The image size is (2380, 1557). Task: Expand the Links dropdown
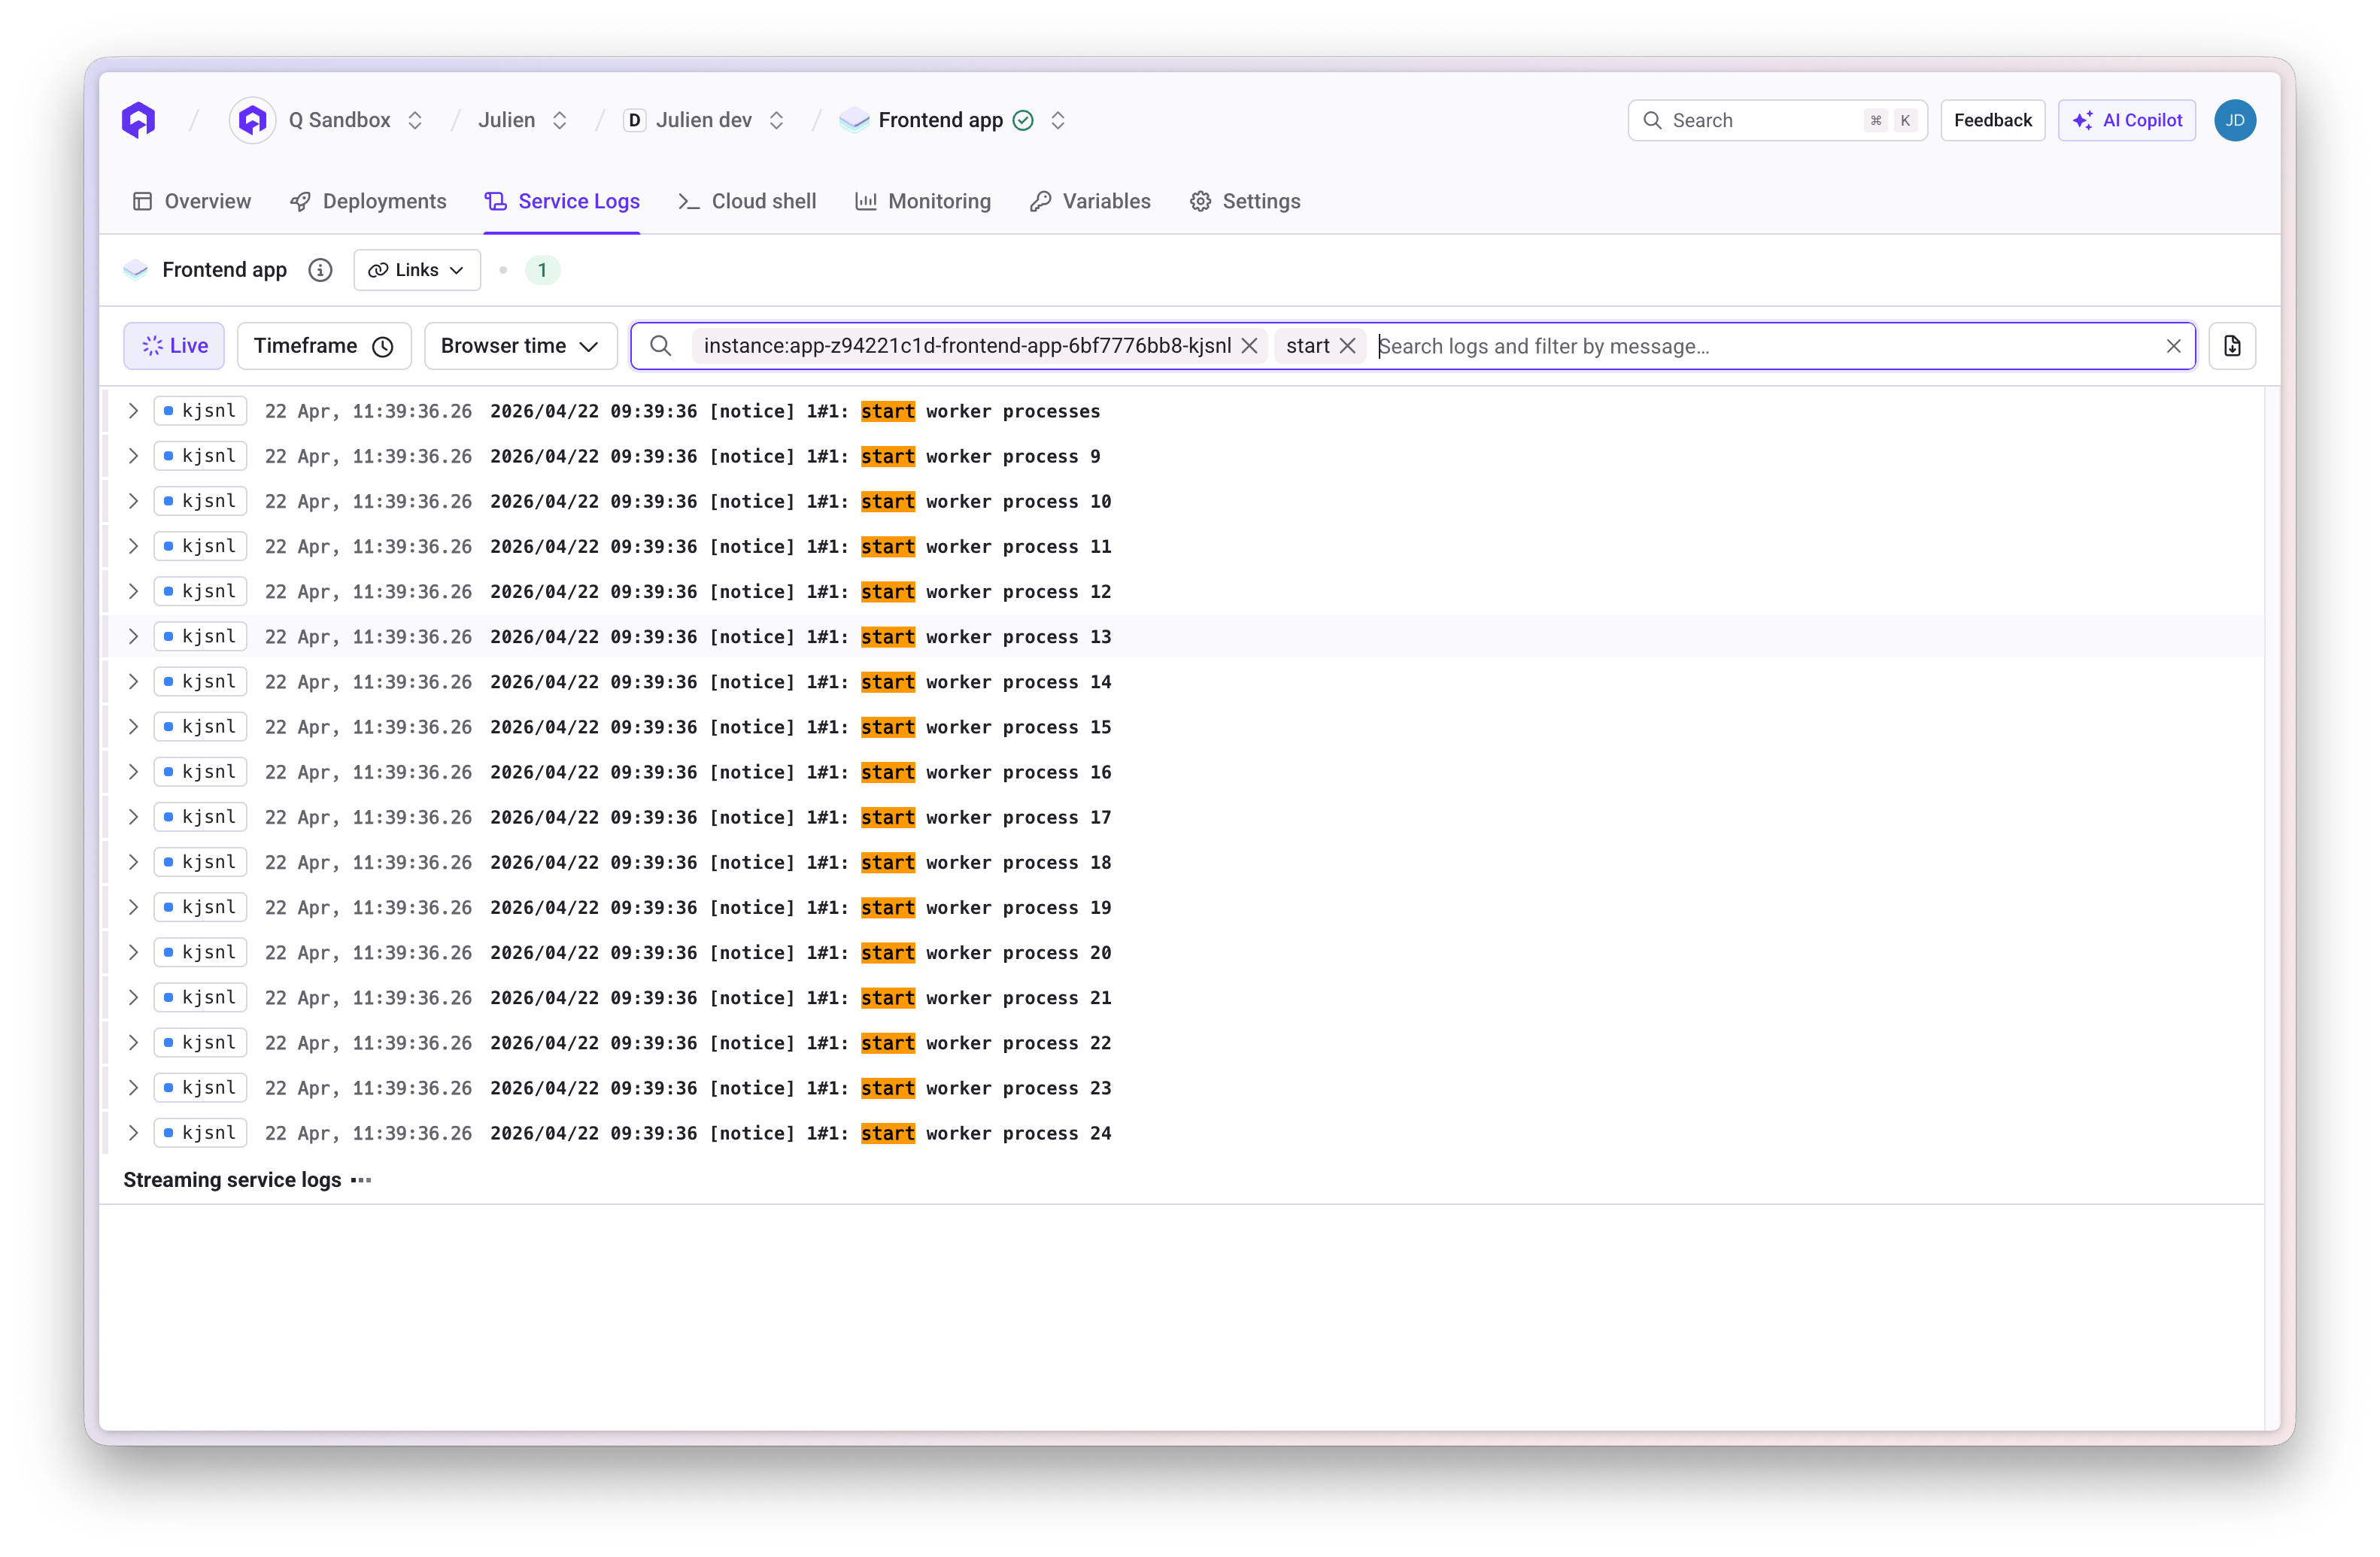click(x=417, y=270)
